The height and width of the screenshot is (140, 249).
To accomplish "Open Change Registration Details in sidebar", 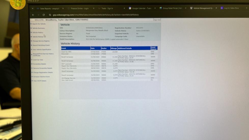I will tap(43, 73).
